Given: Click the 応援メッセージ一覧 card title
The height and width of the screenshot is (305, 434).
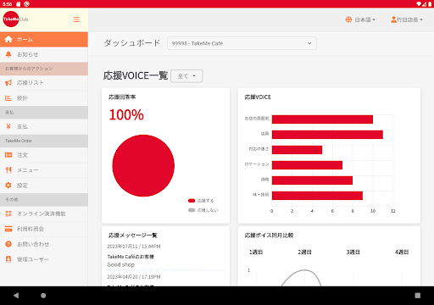Looking at the screenshot, I should pyautogui.click(x=133, y=236).
